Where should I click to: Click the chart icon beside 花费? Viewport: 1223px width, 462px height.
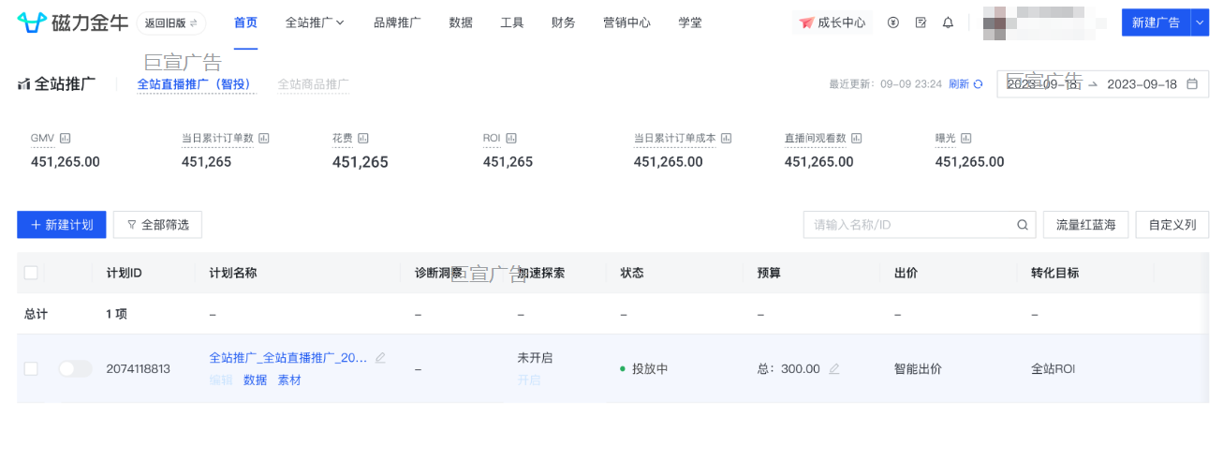(362, 139)
